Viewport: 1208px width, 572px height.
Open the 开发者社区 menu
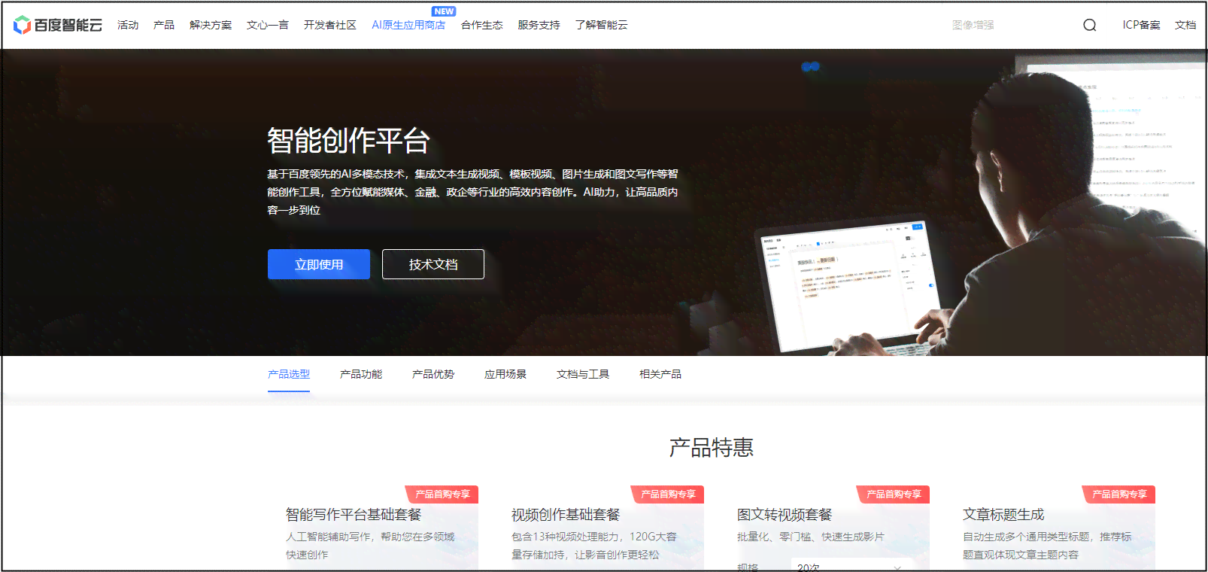tap(330, 25)
